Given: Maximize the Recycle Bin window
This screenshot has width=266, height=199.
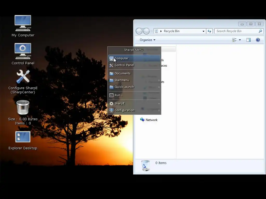Looking at the screenshot, I should [251, 24].
